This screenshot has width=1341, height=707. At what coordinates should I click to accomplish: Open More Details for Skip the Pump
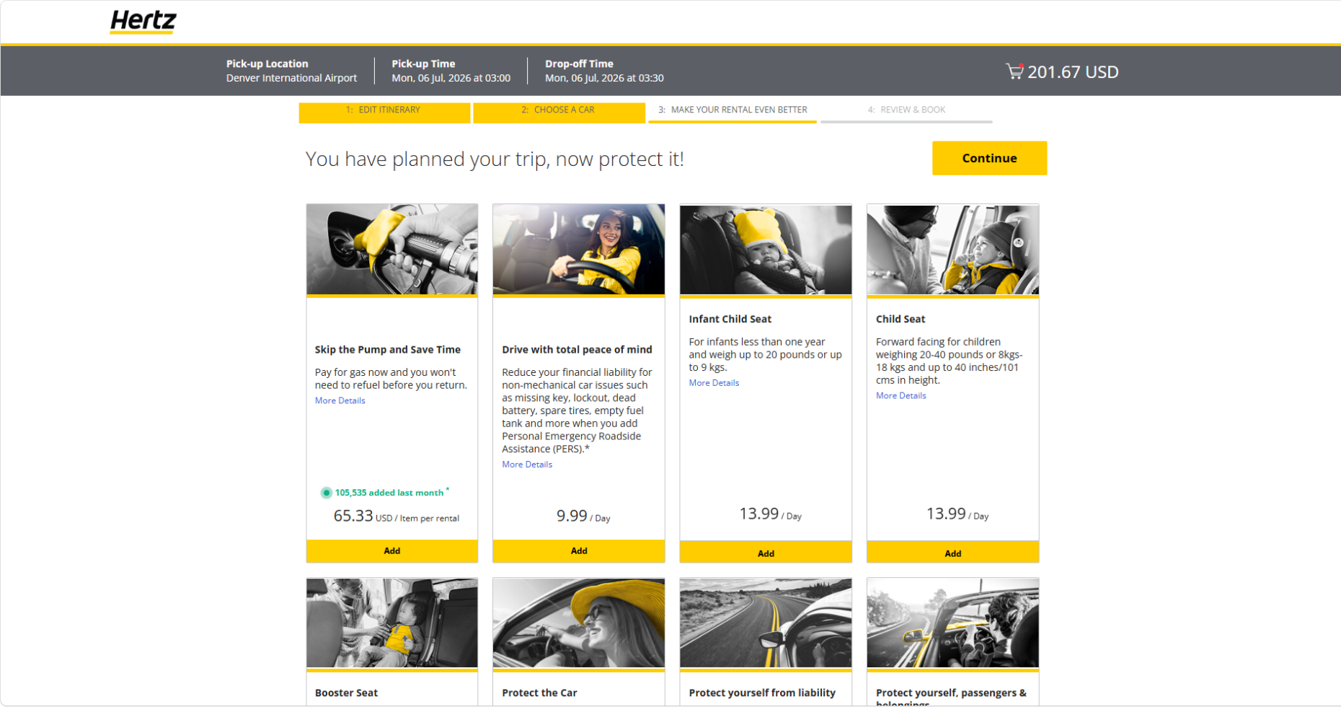point(340,400)
